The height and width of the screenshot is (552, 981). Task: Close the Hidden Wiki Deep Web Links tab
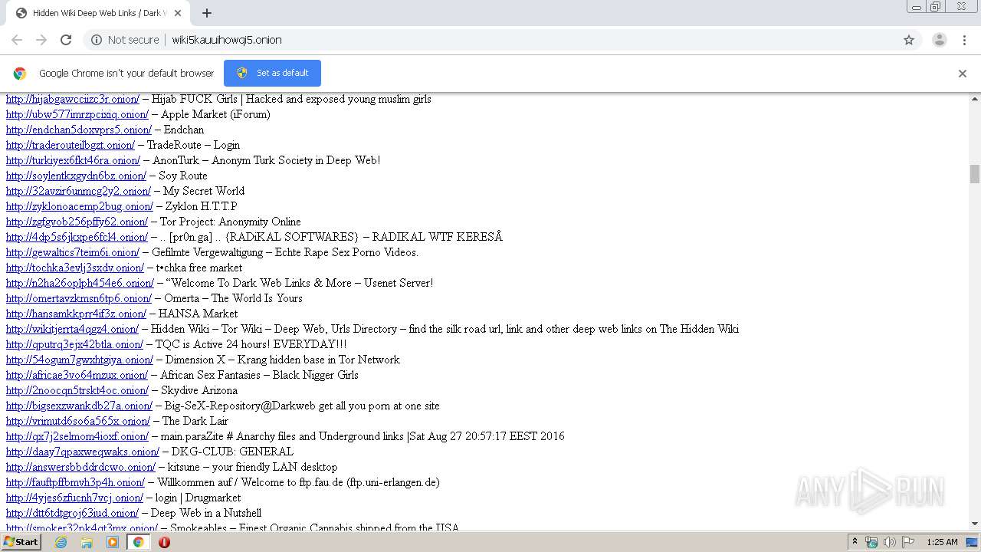pos(178,13)
